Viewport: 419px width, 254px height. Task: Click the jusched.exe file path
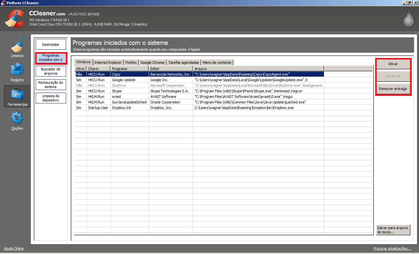click(250, 102)
